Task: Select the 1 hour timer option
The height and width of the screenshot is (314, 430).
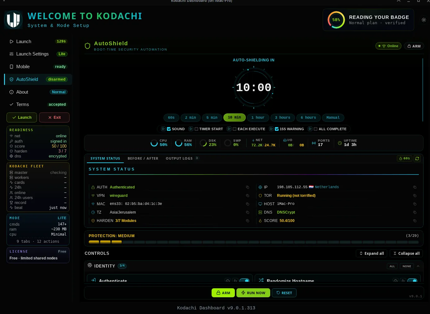Action: pyautogui.click(x=258, y=117)
